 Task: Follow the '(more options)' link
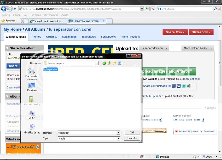point(191,79)
